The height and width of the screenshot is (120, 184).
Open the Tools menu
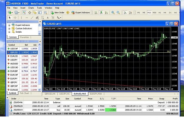pyautogui.click(x=39, y=8)
